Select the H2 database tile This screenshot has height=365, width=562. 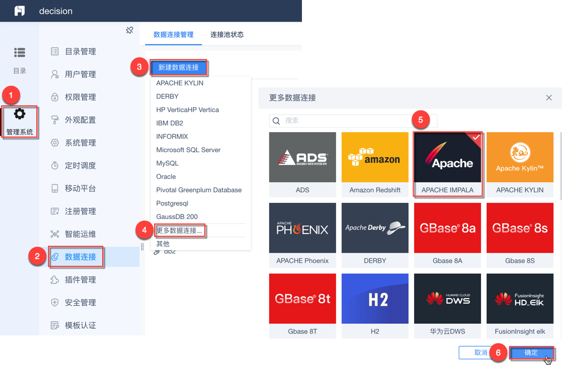click(375, 306)
